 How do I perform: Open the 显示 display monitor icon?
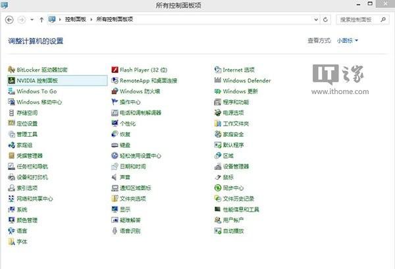coord(115,209)
